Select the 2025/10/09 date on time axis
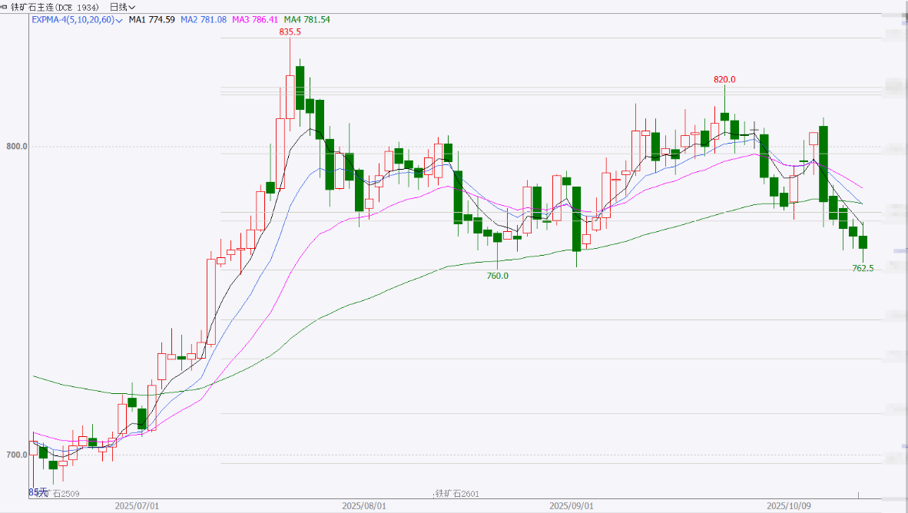The image size is (908, 513). point(788,506)
